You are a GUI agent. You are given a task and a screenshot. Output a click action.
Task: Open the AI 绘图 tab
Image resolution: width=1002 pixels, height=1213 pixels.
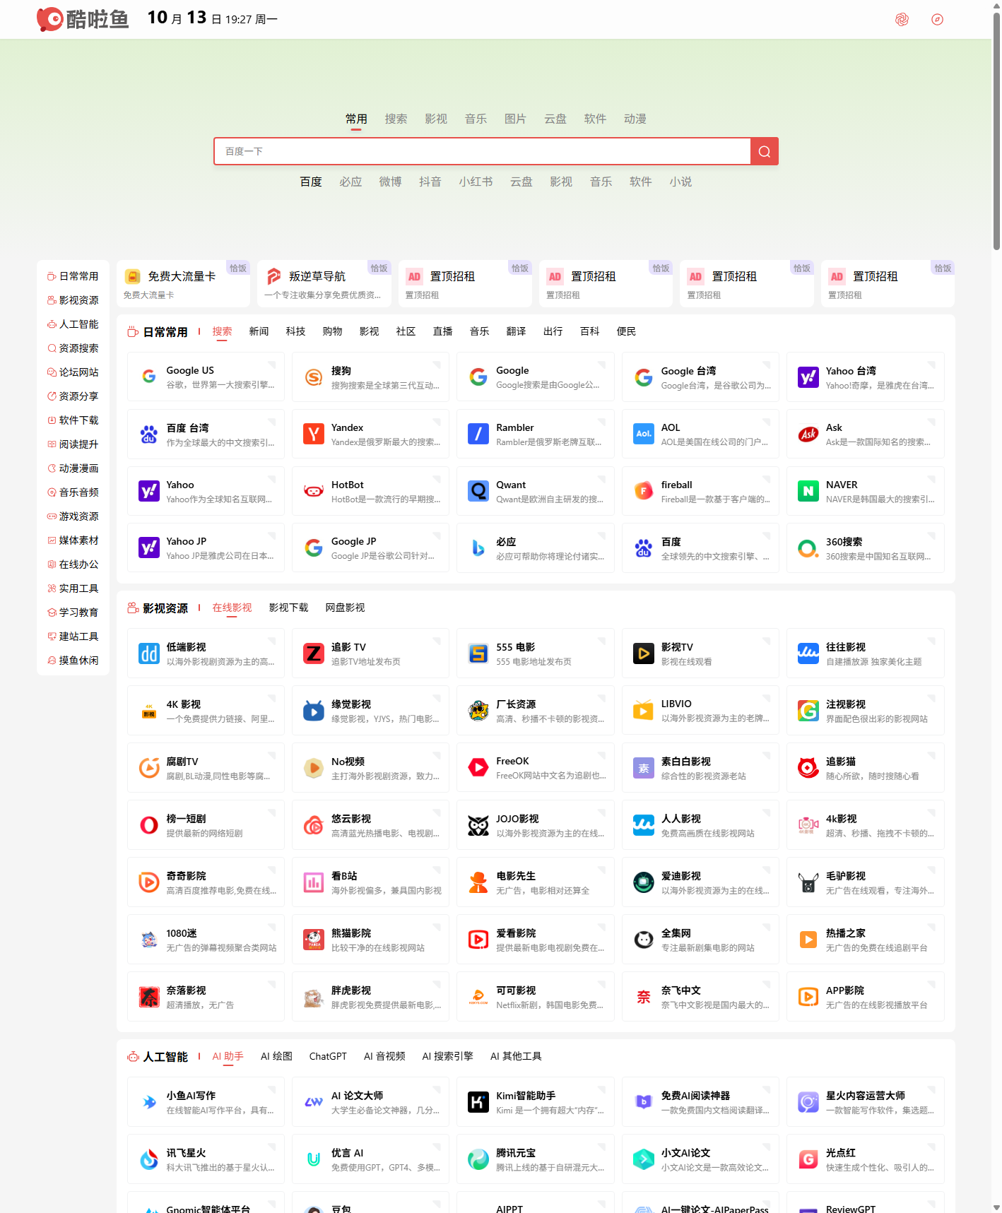[276, 1056]
